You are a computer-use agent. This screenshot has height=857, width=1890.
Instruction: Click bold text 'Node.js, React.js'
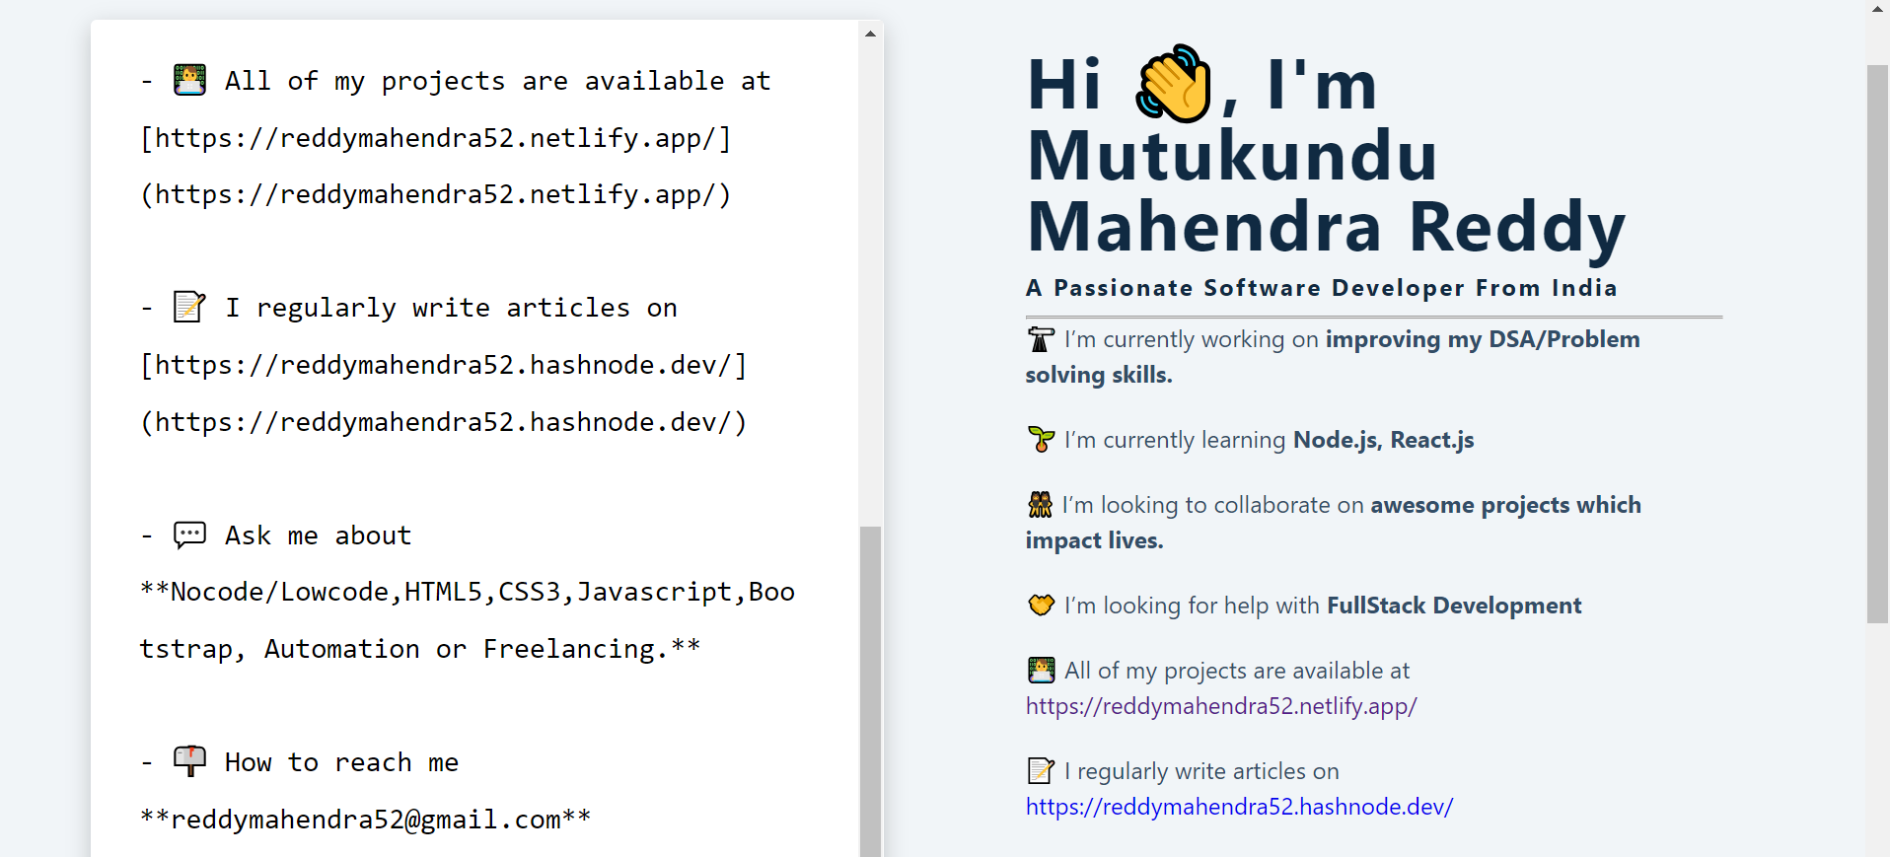[1384, 440]
